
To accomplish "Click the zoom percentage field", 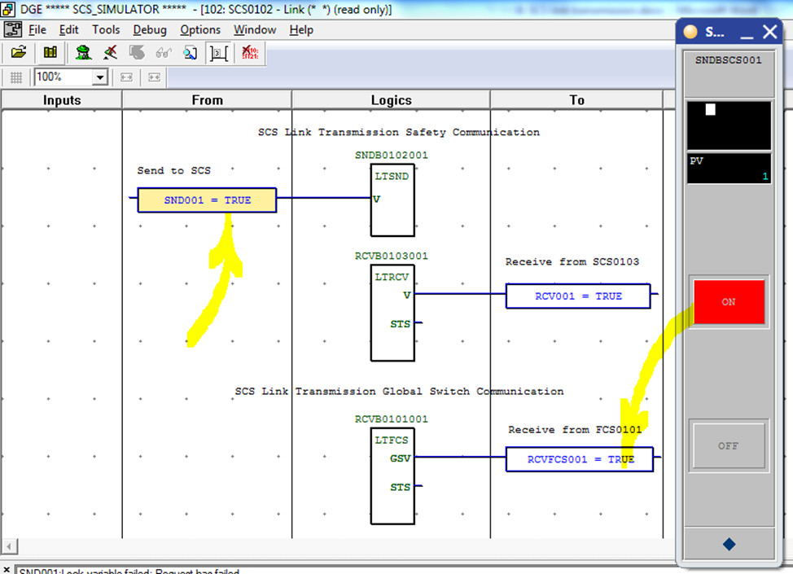I will coord(64,77).
